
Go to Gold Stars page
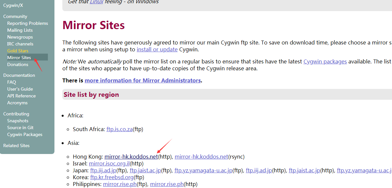(18, 51)
